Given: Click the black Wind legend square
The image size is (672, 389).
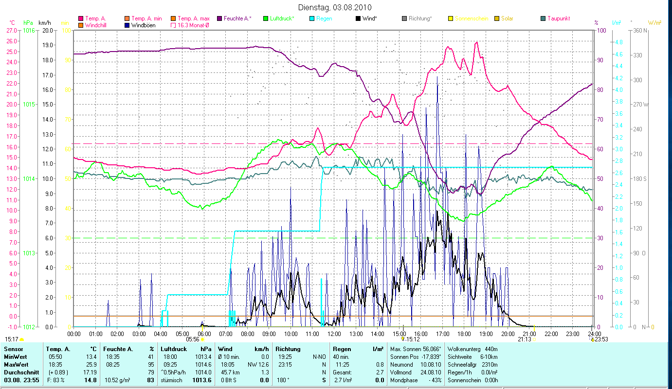Looking at the screenshot, I should pyautogui.click(x=358, y=18).
